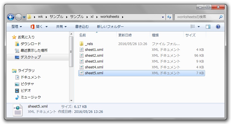
Task: Click the 9 KB size value
Action: tap(200, 61)
